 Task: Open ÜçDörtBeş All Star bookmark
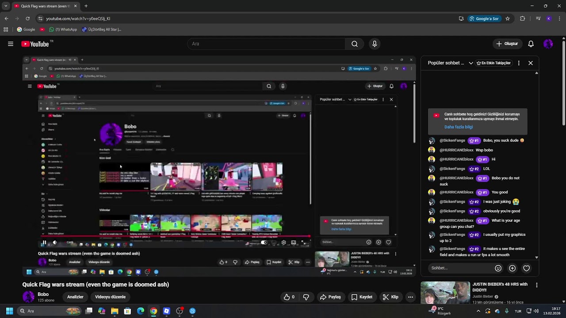click(x=101, y=30)
